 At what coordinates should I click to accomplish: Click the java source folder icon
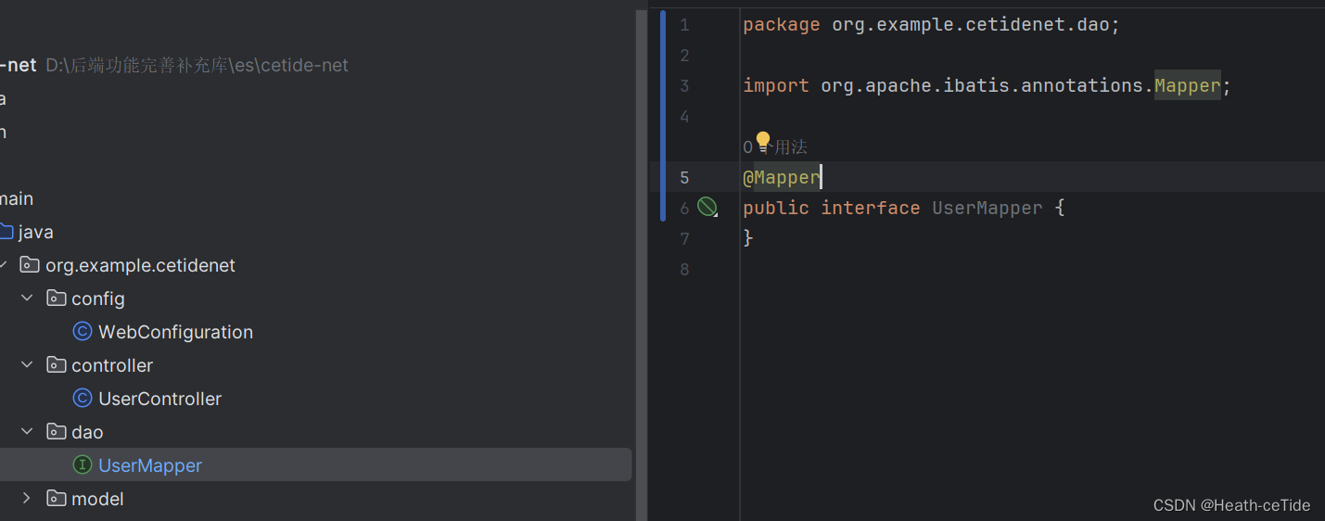pyautogui.click(x=6, y=232)
